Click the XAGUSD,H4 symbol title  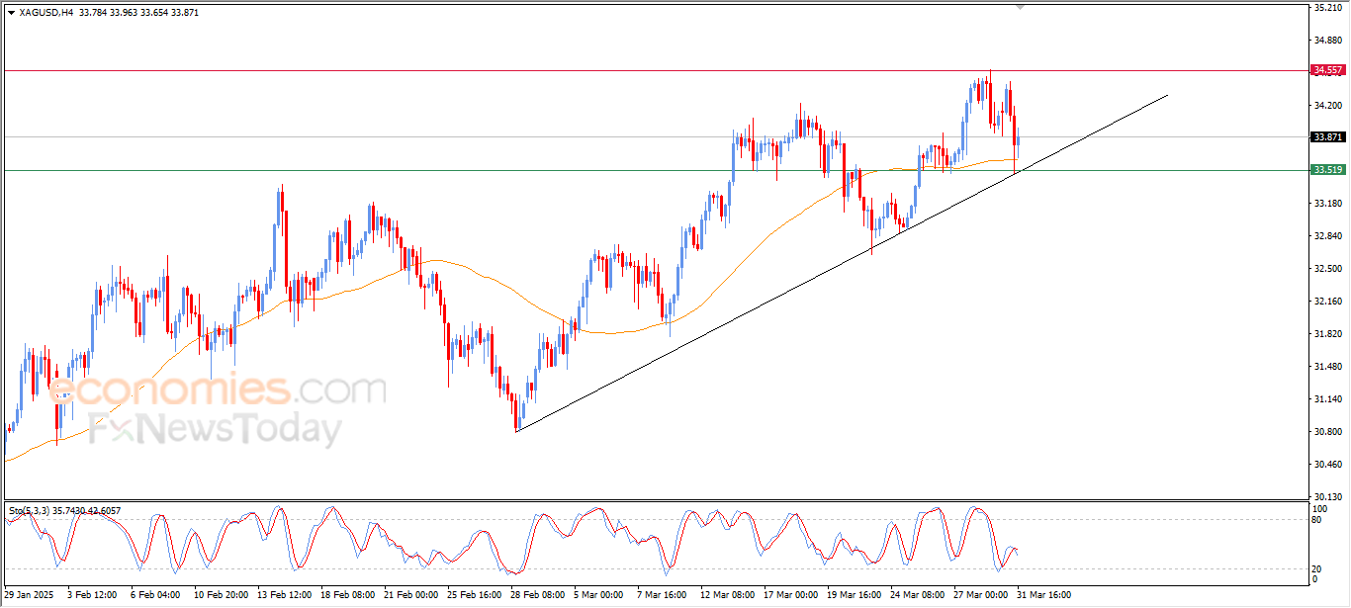point(45,13)
